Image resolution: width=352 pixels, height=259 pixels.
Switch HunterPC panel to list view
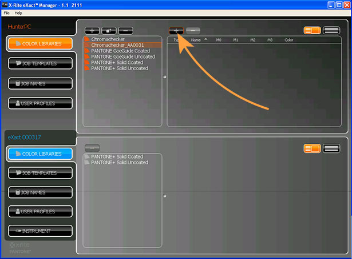click(x=331, y=30)
